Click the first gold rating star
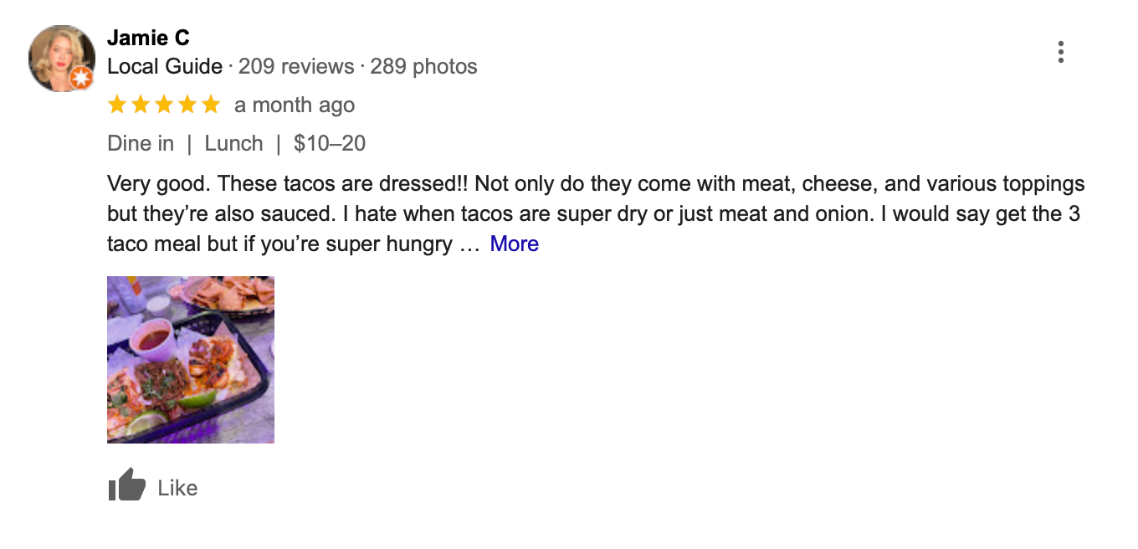Screen dimensions: 1138x549 117,105
